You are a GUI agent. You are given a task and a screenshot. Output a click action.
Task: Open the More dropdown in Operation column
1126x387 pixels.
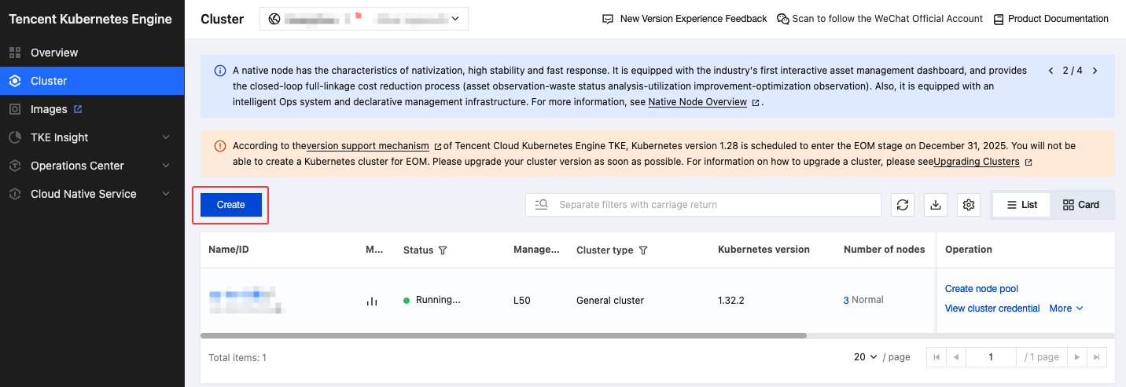tap(1065, 309)
